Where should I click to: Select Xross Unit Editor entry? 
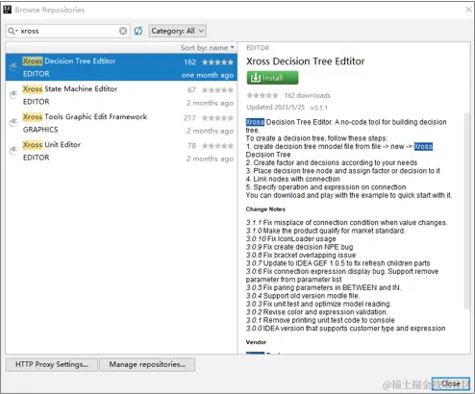pos(121,151)
